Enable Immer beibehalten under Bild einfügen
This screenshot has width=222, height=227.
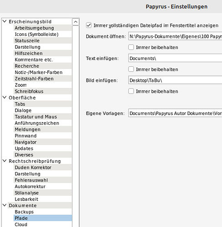tap(131, 91)
